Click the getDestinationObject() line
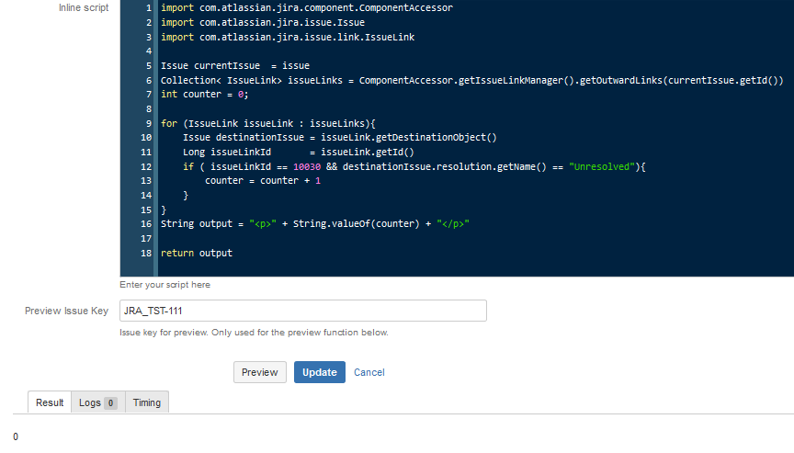 340,137
